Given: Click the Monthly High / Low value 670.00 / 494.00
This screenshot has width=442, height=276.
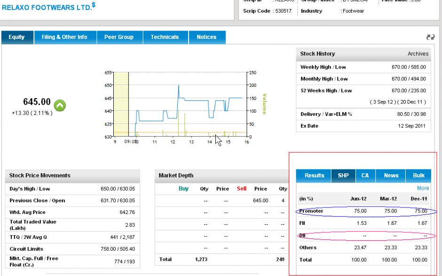Looking at the screenshot, I should [409, 79].
